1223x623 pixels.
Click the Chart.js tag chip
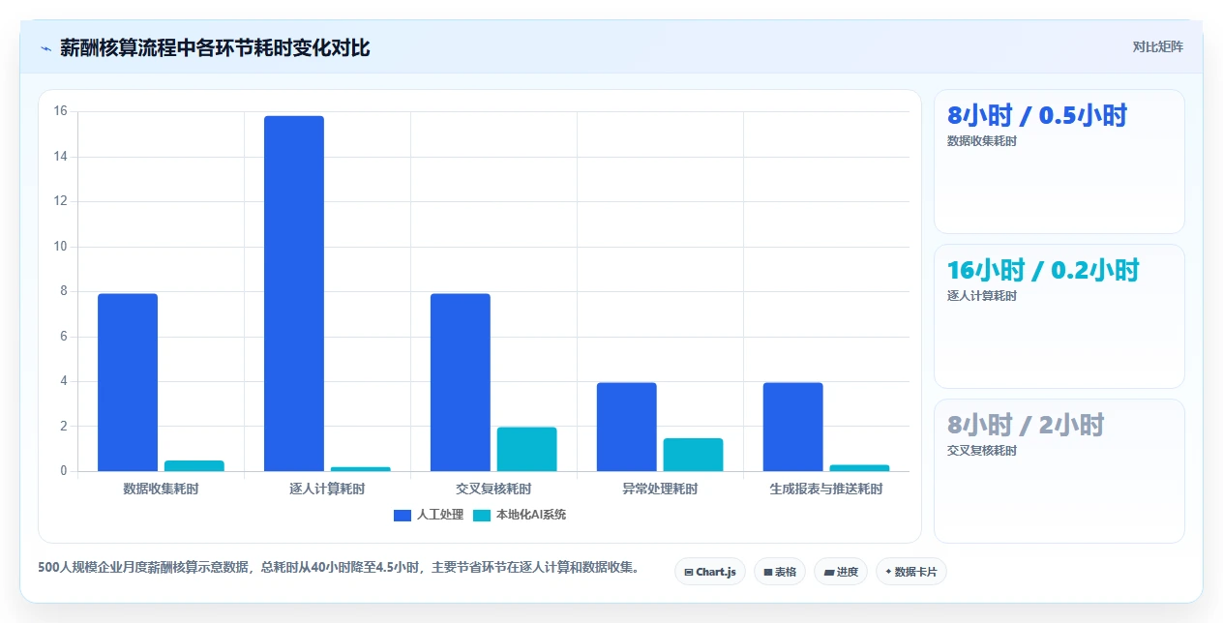[710, 572]
